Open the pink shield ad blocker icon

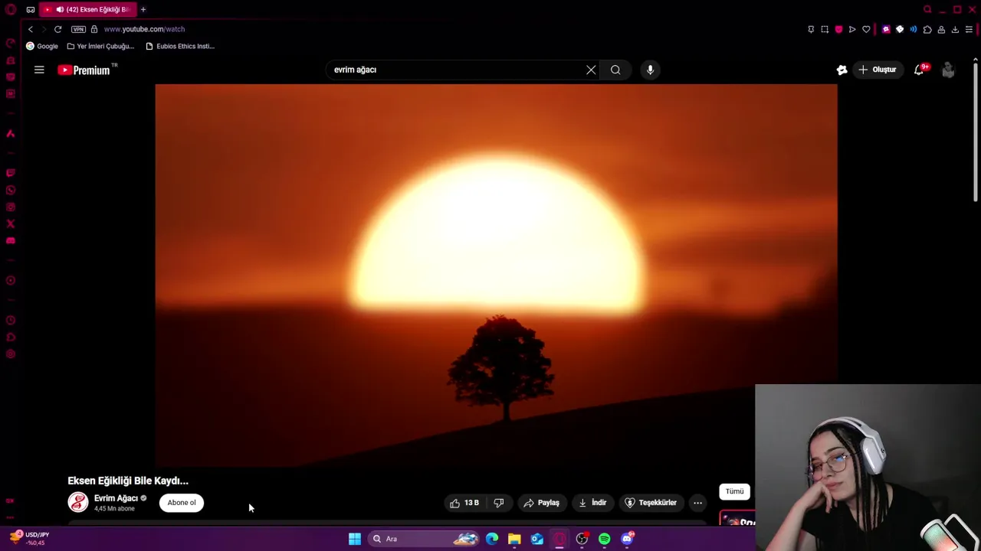(x=838, y=29)
